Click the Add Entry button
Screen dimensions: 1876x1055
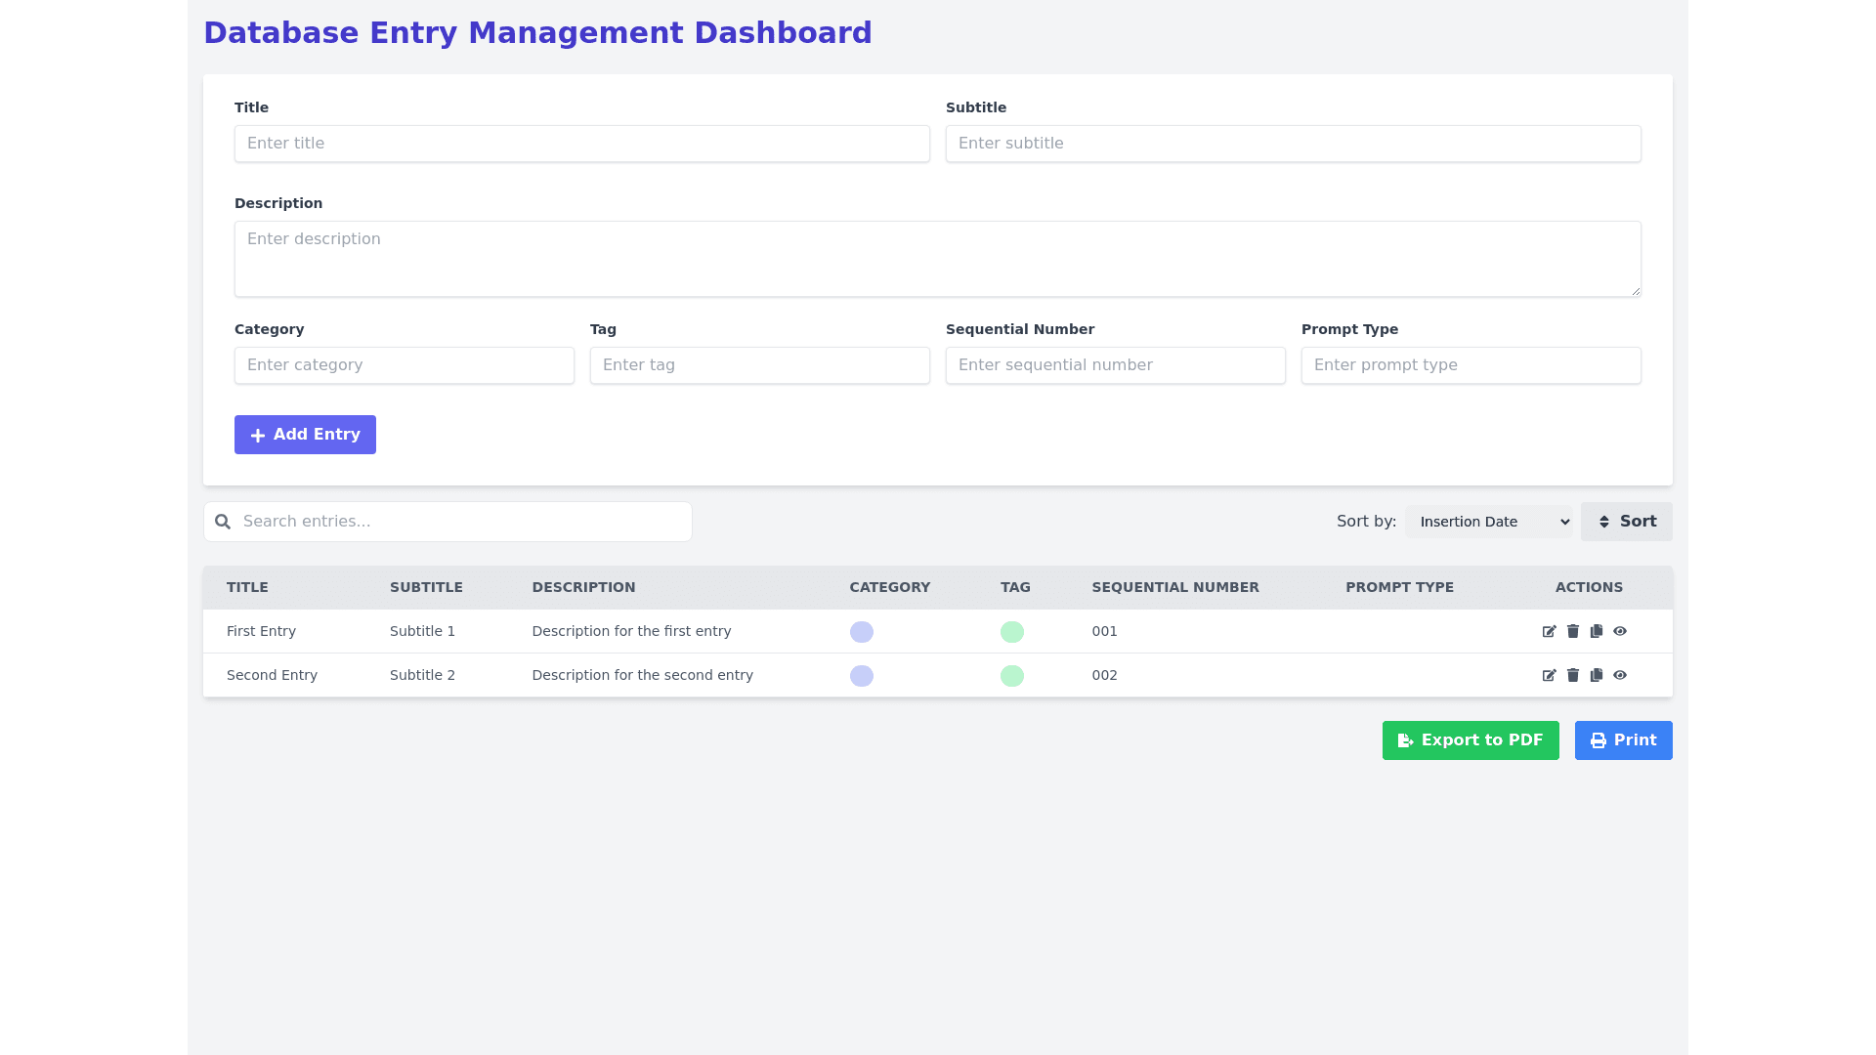305,435
